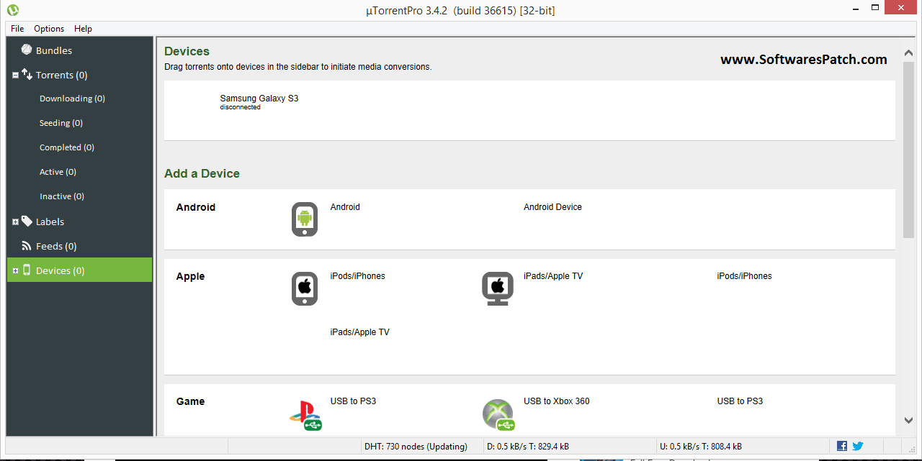
Task: Open the Facebook icon in status bar
Action: 842,446
